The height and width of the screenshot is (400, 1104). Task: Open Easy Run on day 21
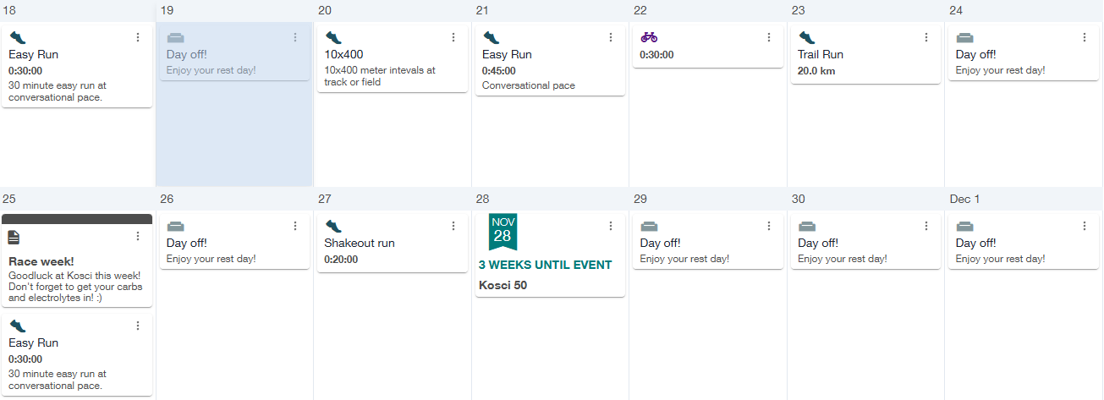coord(550,59)
